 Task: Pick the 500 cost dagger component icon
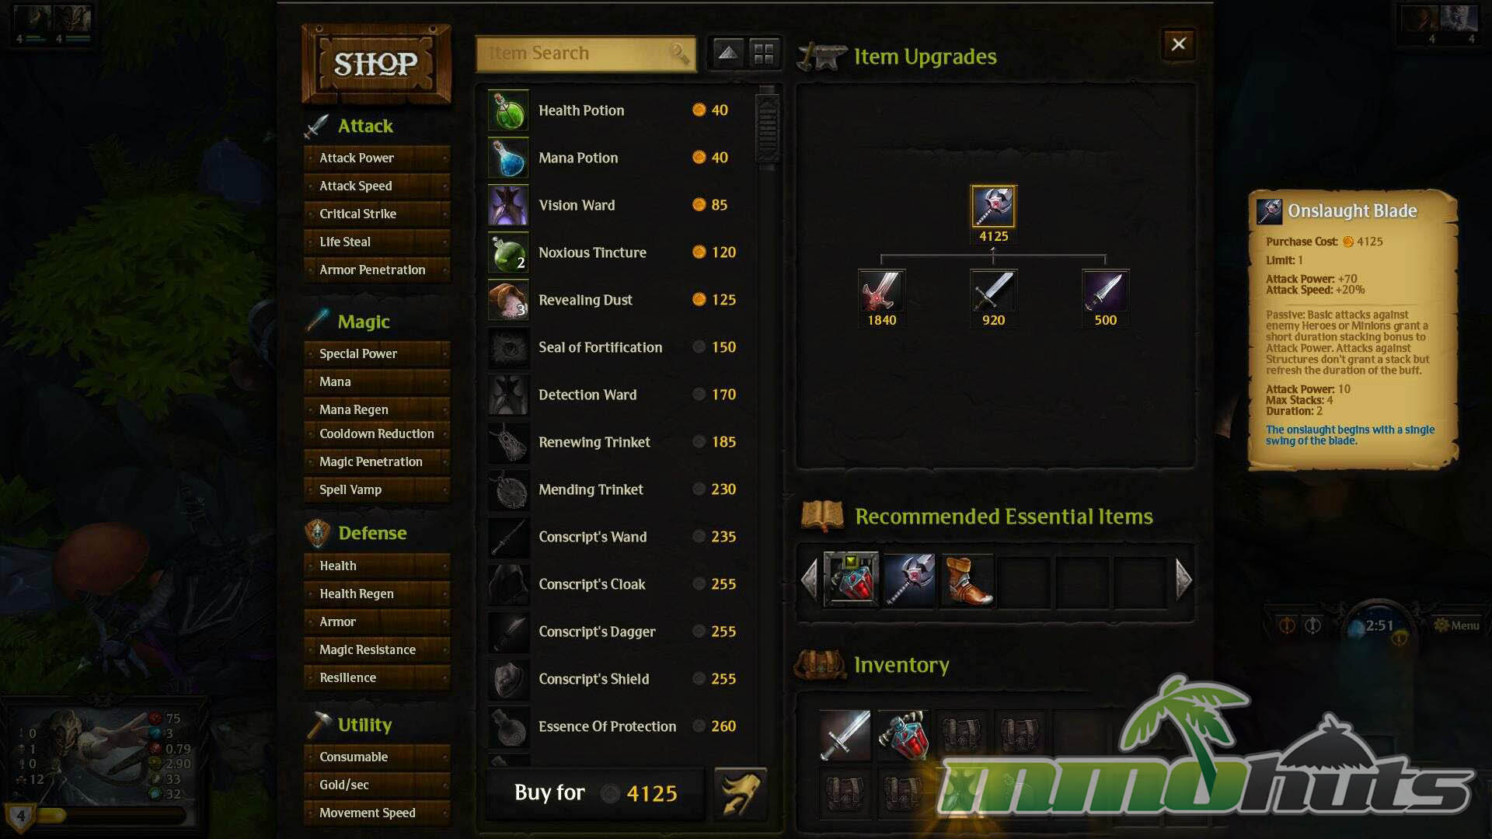tap(1105, 291)
